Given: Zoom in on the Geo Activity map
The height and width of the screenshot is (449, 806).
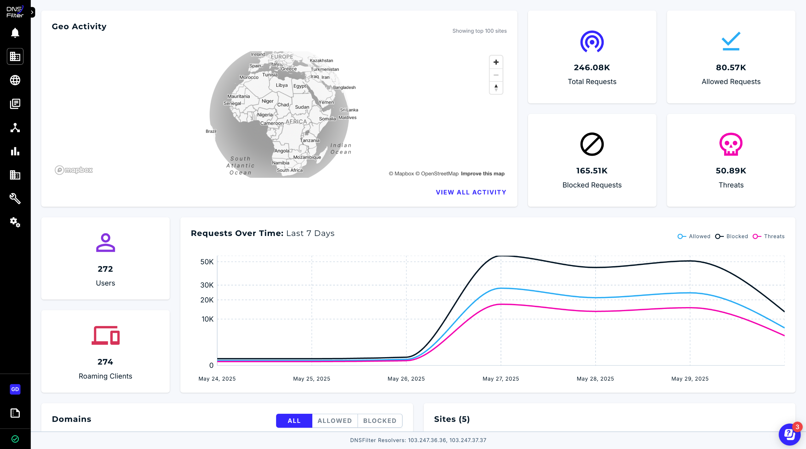Looking at the screenshot, I should (496, 62).
